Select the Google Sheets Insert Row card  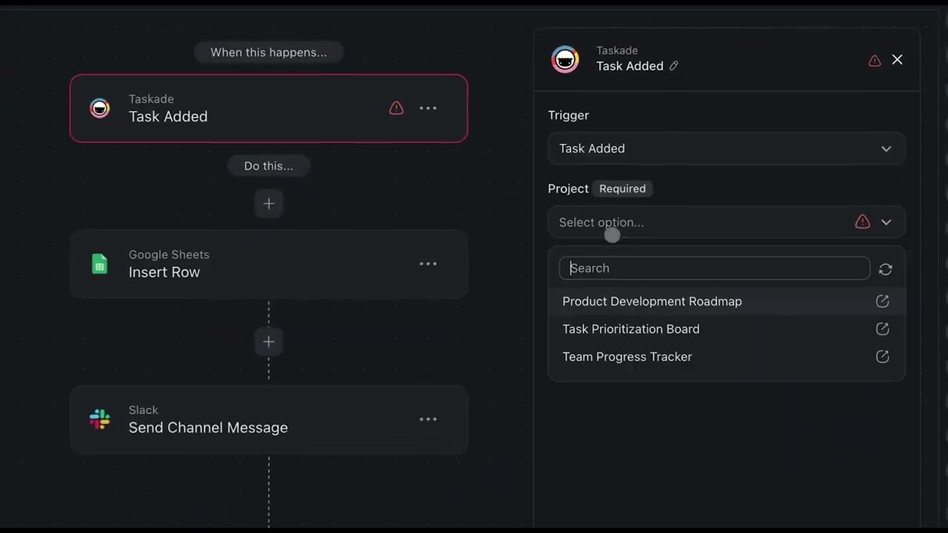click(269, 264)
